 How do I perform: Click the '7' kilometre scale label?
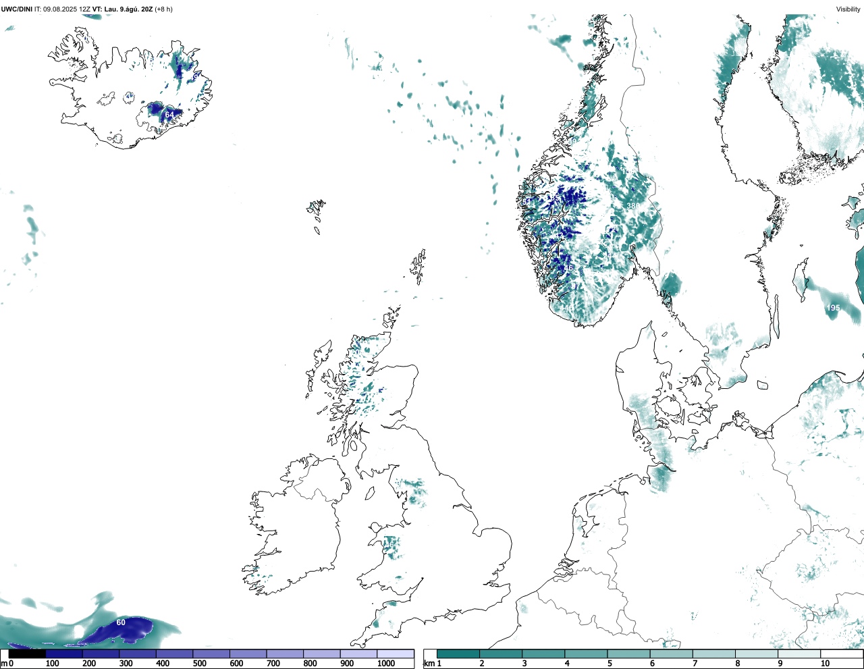click(x=695, y=664)
